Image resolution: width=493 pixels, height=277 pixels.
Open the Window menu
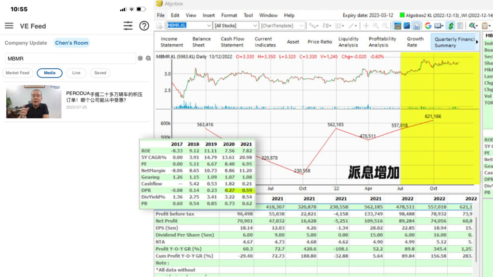[268, 15]
